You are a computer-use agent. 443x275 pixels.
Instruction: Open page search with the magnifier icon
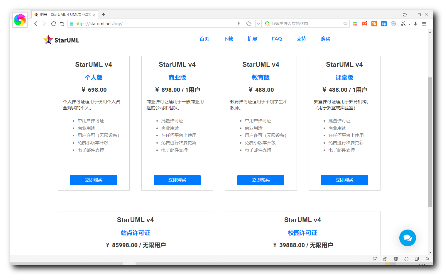click(427, 259)
